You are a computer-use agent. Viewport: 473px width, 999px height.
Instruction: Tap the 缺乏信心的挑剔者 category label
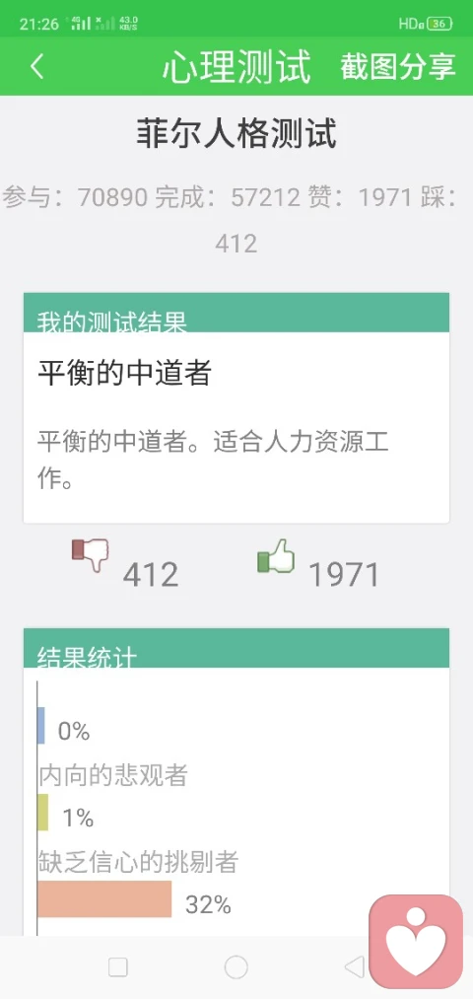pyautogui.click(x=138, y=862)
